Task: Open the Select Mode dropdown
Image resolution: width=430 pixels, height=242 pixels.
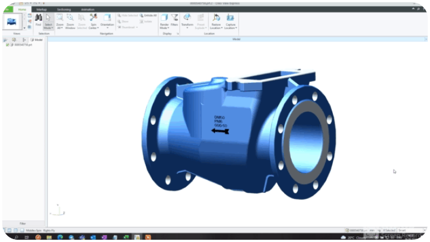Action: coord(48,27)
